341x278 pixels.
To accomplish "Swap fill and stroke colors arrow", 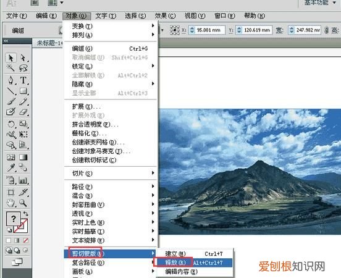I will (26, 214).
